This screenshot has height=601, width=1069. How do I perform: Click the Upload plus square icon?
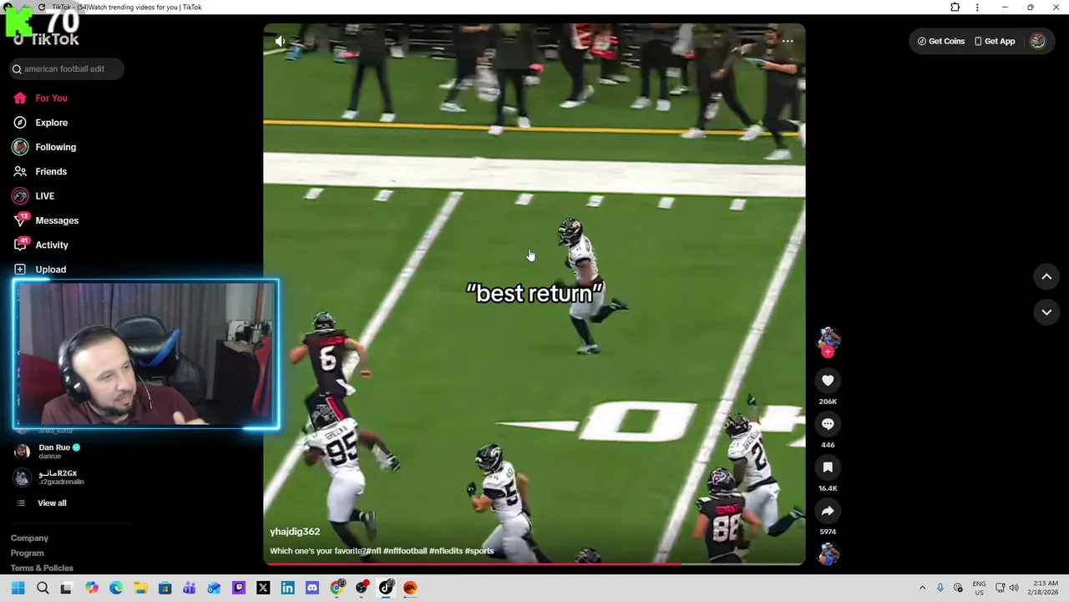[20, 270]
